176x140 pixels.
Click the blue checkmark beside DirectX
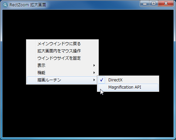click(101, 80)
